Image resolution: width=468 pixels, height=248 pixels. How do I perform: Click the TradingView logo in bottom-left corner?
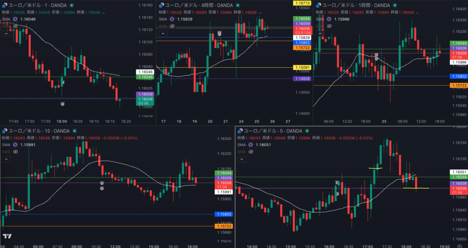pyautogui.click(x=7, y=237)
